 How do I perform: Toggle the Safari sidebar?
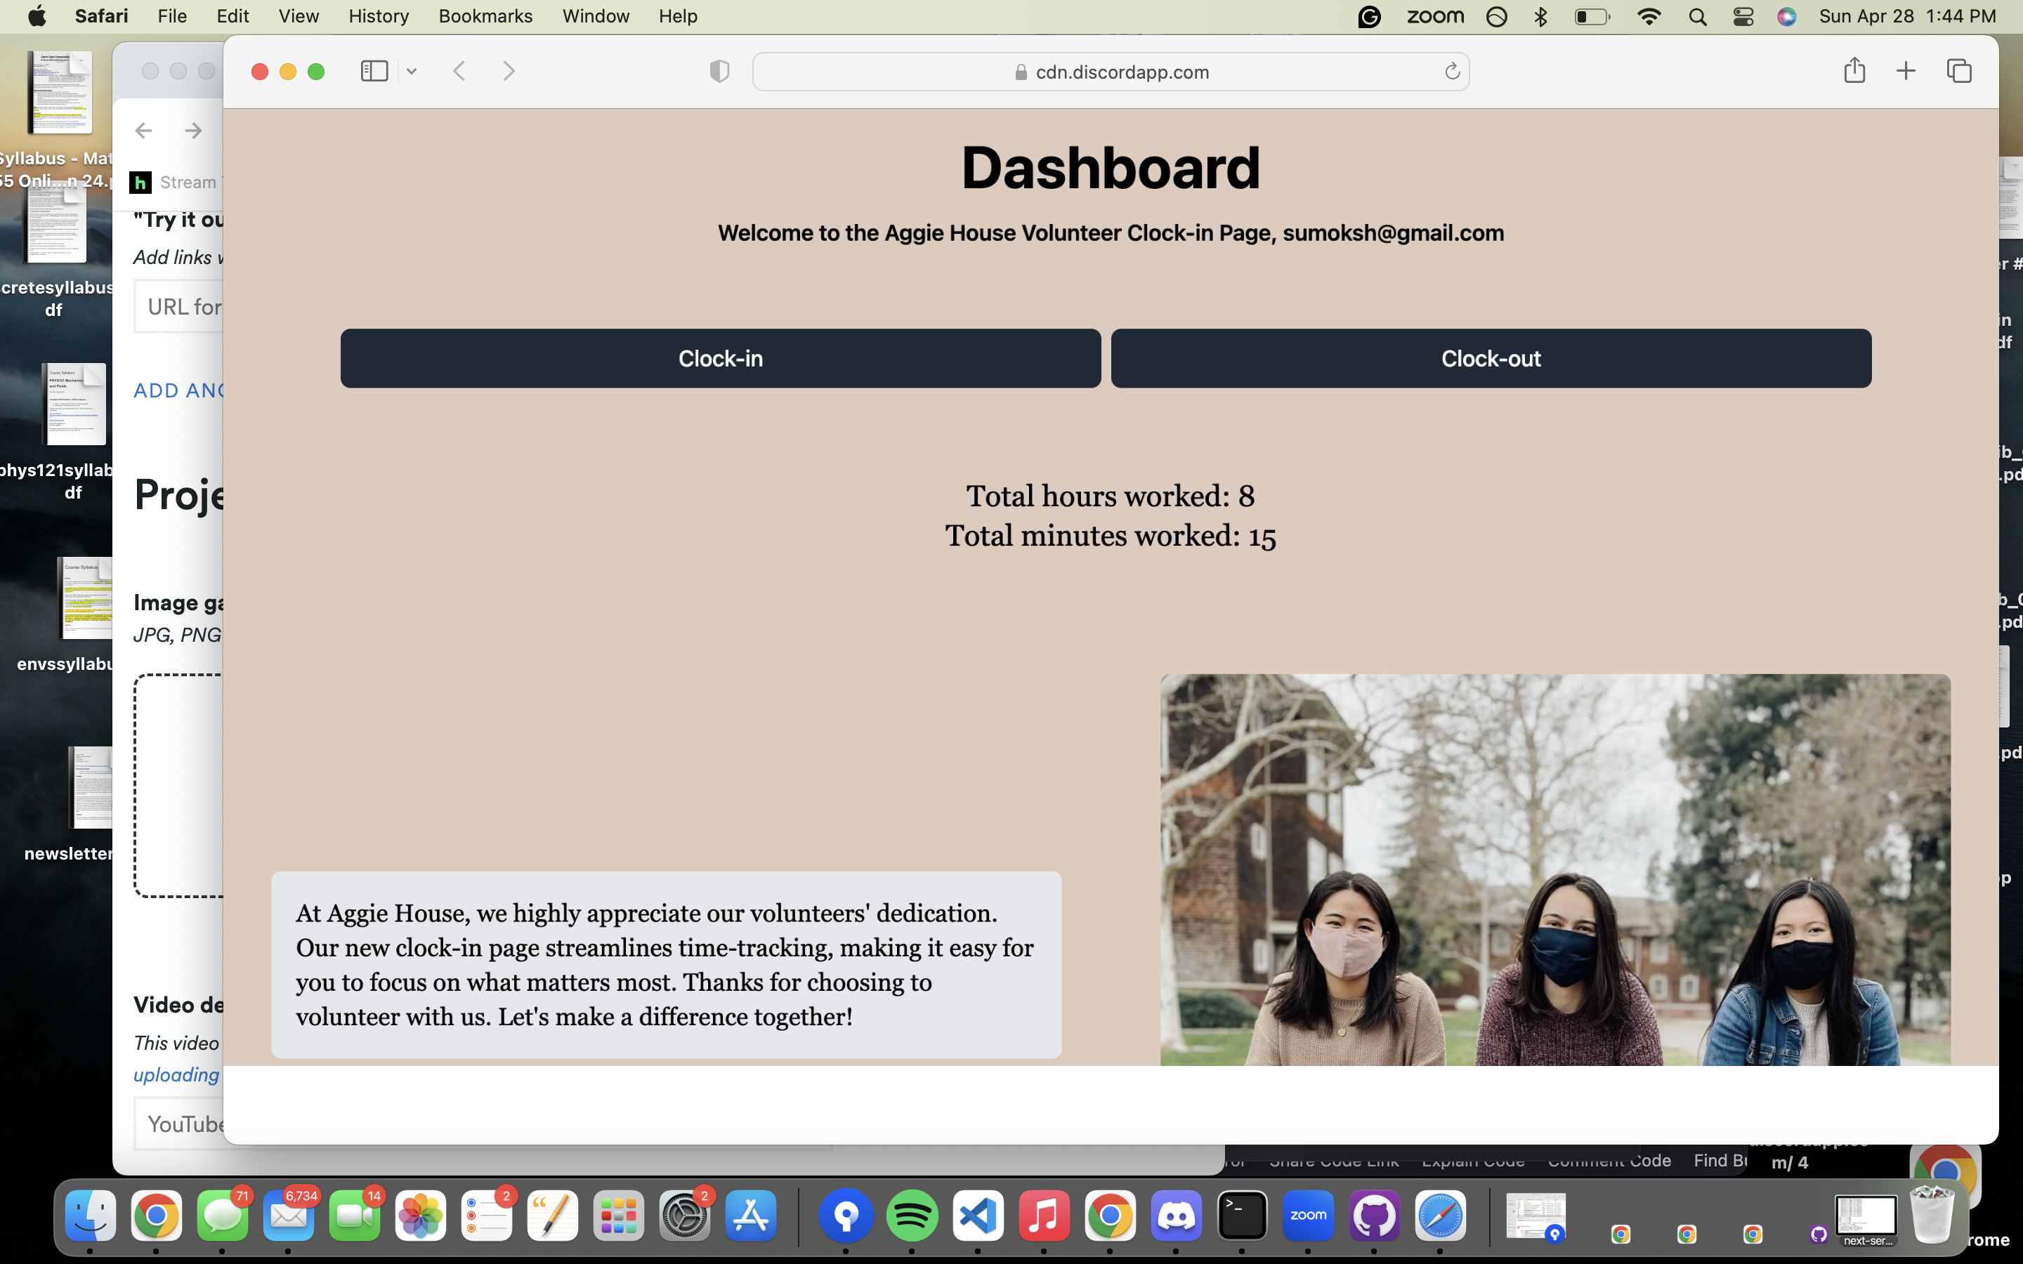coord(374,71)
